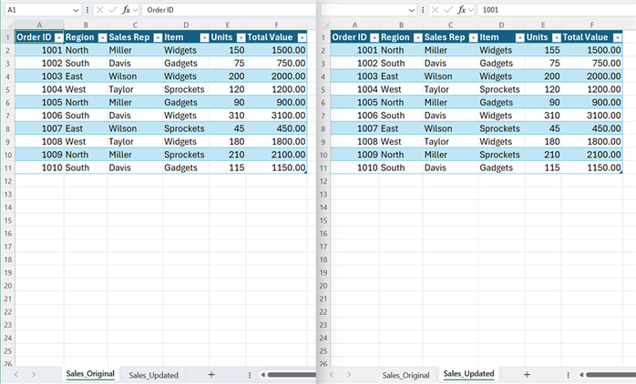The height and width of the screenshot is (384, 636).
Task: Switch to Sales_Updated tab in left window
Action: point(153,376)
